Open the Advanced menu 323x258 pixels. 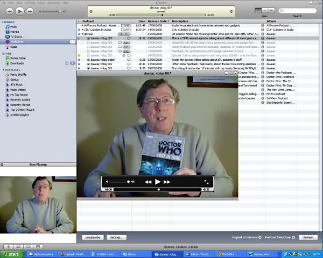[x=53, y=3]
